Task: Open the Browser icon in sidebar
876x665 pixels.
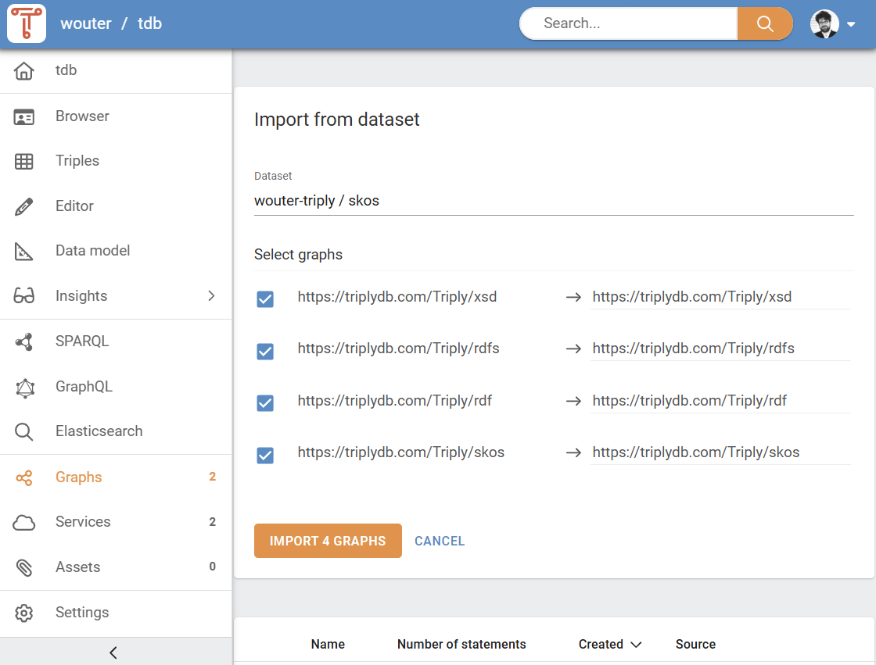Action: [x=24, y=116]
